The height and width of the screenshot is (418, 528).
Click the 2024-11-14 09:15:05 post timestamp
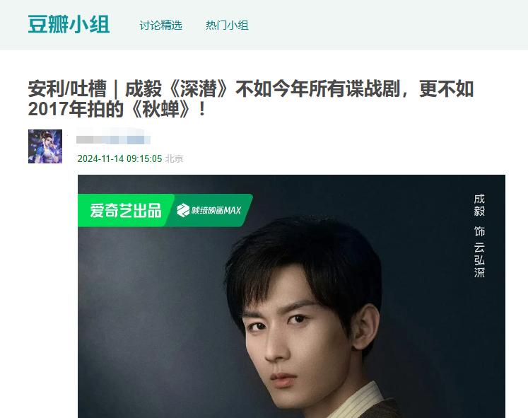point(119,158)
